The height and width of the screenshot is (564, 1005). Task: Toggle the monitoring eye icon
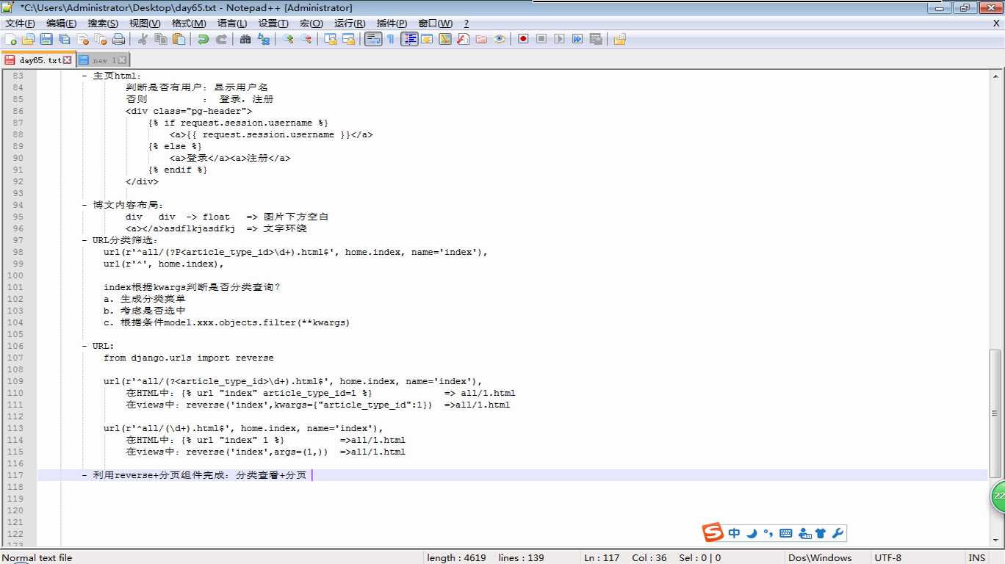pyautogui.click(x=500, y=39)
